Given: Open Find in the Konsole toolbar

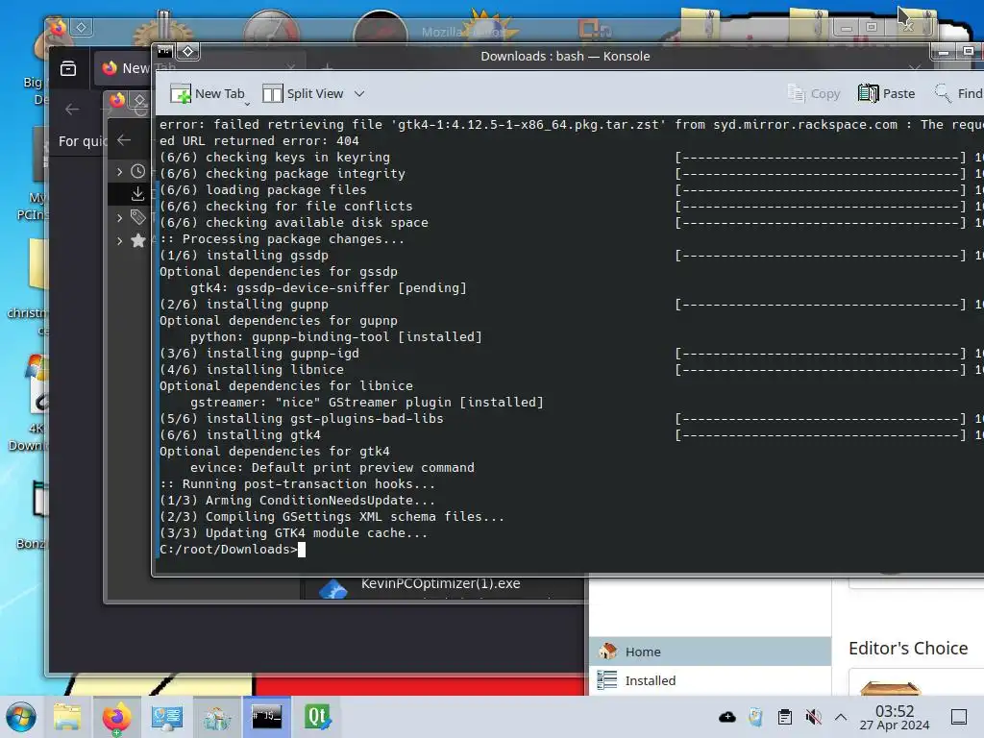Looking at the screenshot, I should click(958, 93).
